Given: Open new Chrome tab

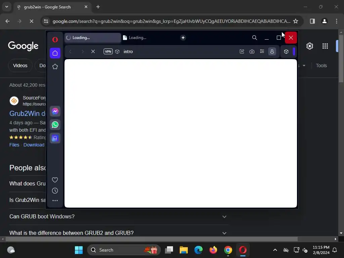Looking at the screenshot, I should 98,7.
